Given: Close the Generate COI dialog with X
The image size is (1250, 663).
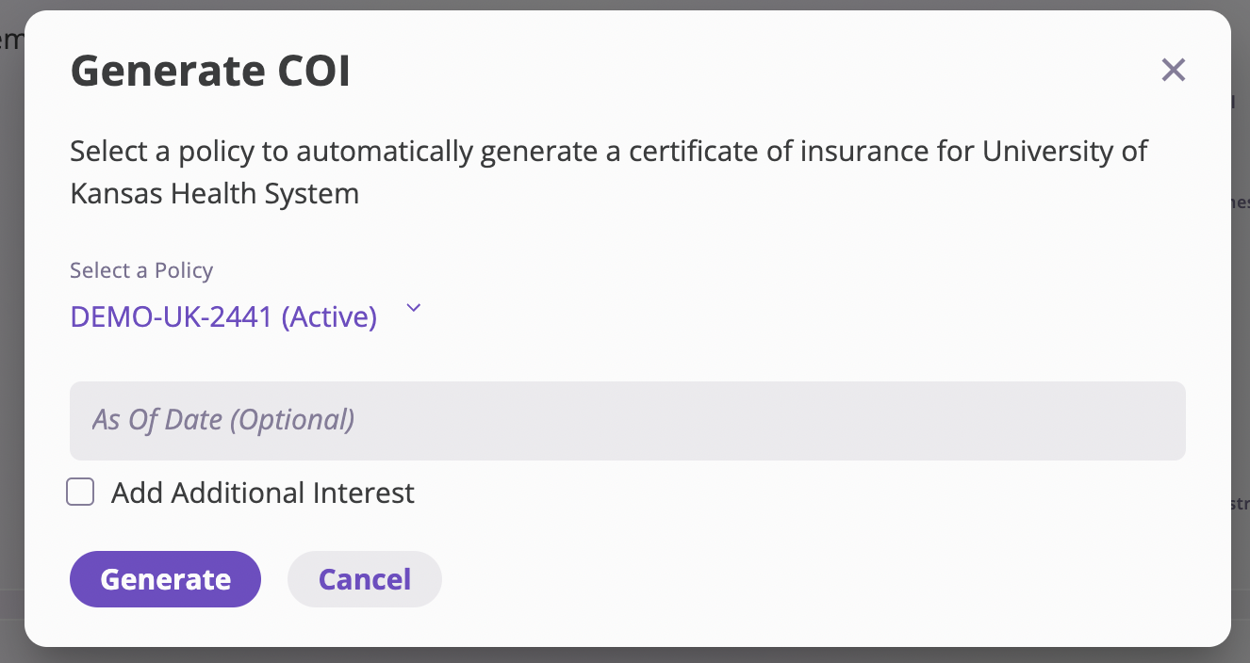Looking at the screenshot, I should 1173,70.
